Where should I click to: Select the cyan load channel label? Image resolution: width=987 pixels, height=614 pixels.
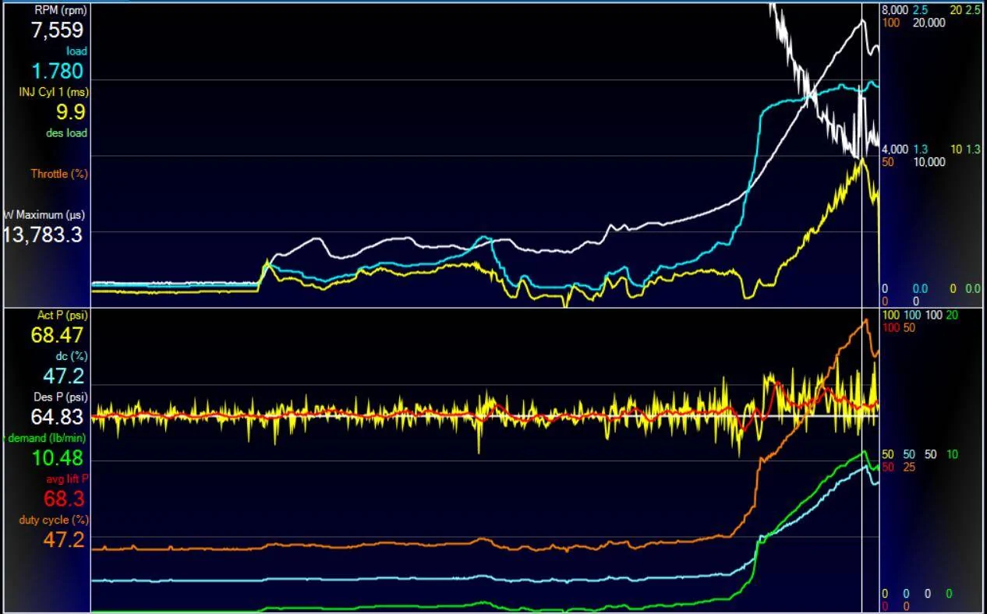pyautogui.click(x=76, y=51)
